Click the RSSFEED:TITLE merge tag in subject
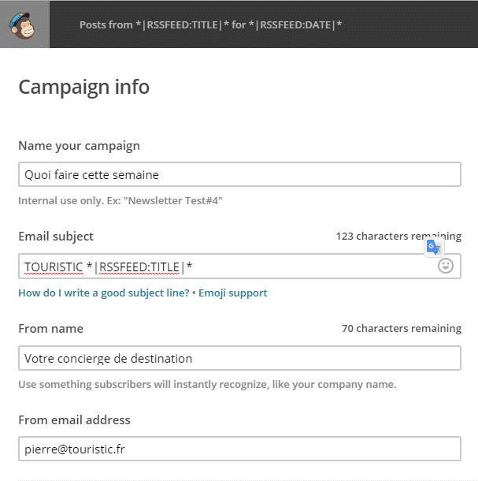Screen dimensions: 478x481 pyautogui.click(x=139, y=267)
